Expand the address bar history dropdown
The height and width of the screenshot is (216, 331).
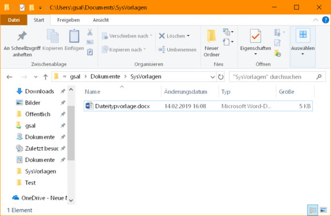(212, 77)
